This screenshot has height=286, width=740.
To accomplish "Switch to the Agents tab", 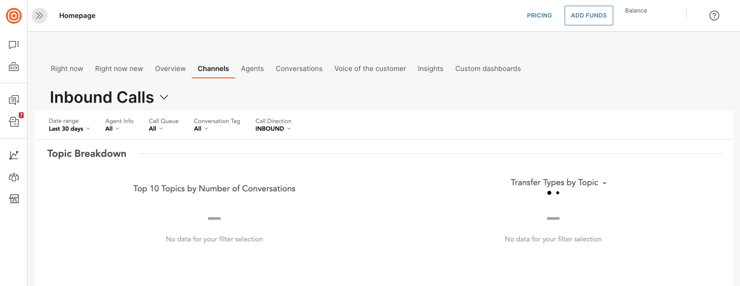I will 252,69.
